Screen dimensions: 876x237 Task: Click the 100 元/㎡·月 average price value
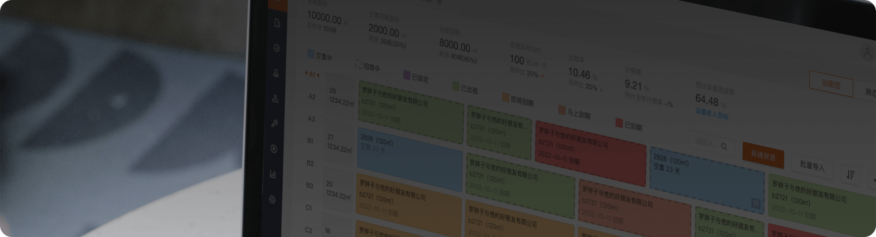528,61
